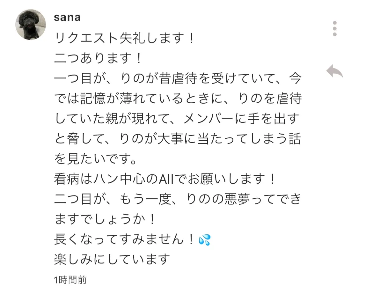The height and width of the screenshot is (301, 373).
Task: Tap the line starting では記憶が薄れている
Action: [178, 99]
